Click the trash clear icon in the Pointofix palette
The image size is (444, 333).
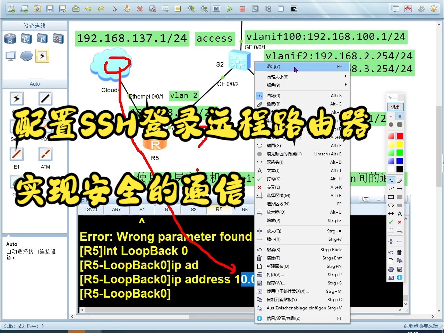click(x=400, y=252)
